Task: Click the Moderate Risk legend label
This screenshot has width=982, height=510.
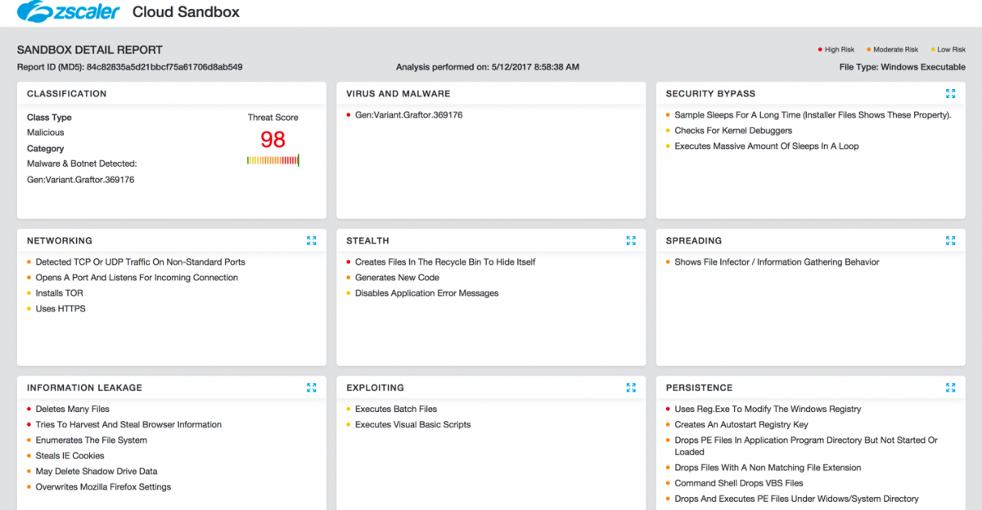Action: click(895, 50)
